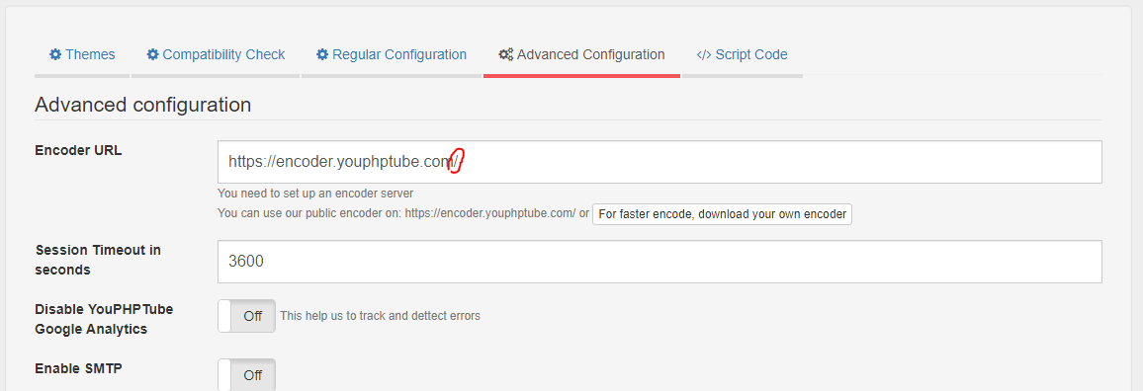
Task: Click 'This help us to track and dettect errors' text
Action: tap(381, 316)
